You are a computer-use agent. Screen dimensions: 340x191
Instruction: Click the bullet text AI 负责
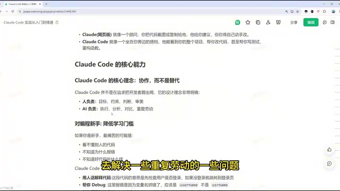point(89,109)
